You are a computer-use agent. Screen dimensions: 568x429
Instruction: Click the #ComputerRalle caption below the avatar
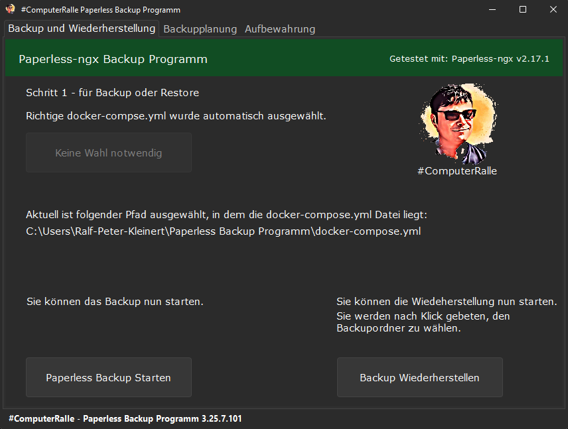click(x=457, y=171)
